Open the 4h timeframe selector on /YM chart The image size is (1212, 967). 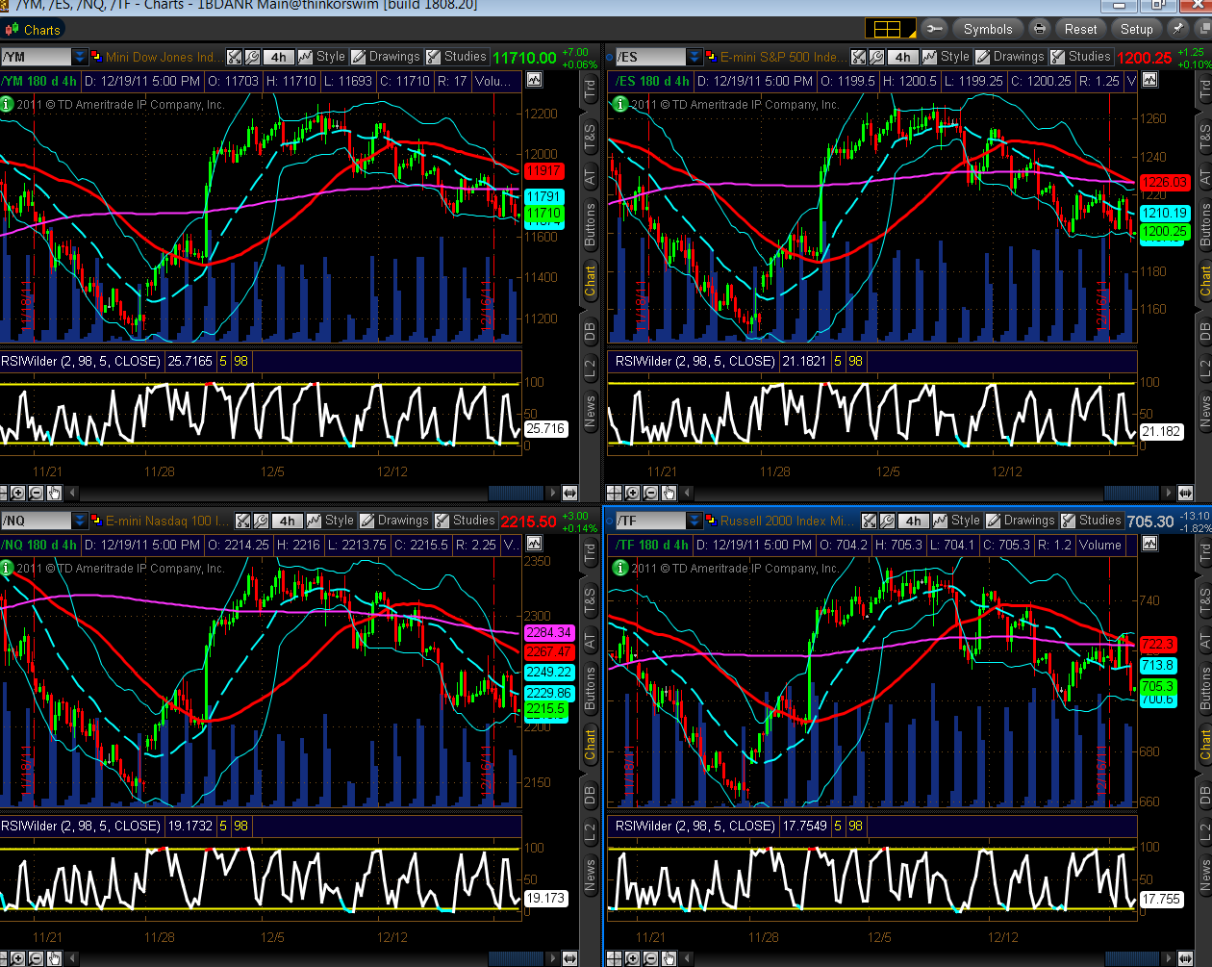278,58
